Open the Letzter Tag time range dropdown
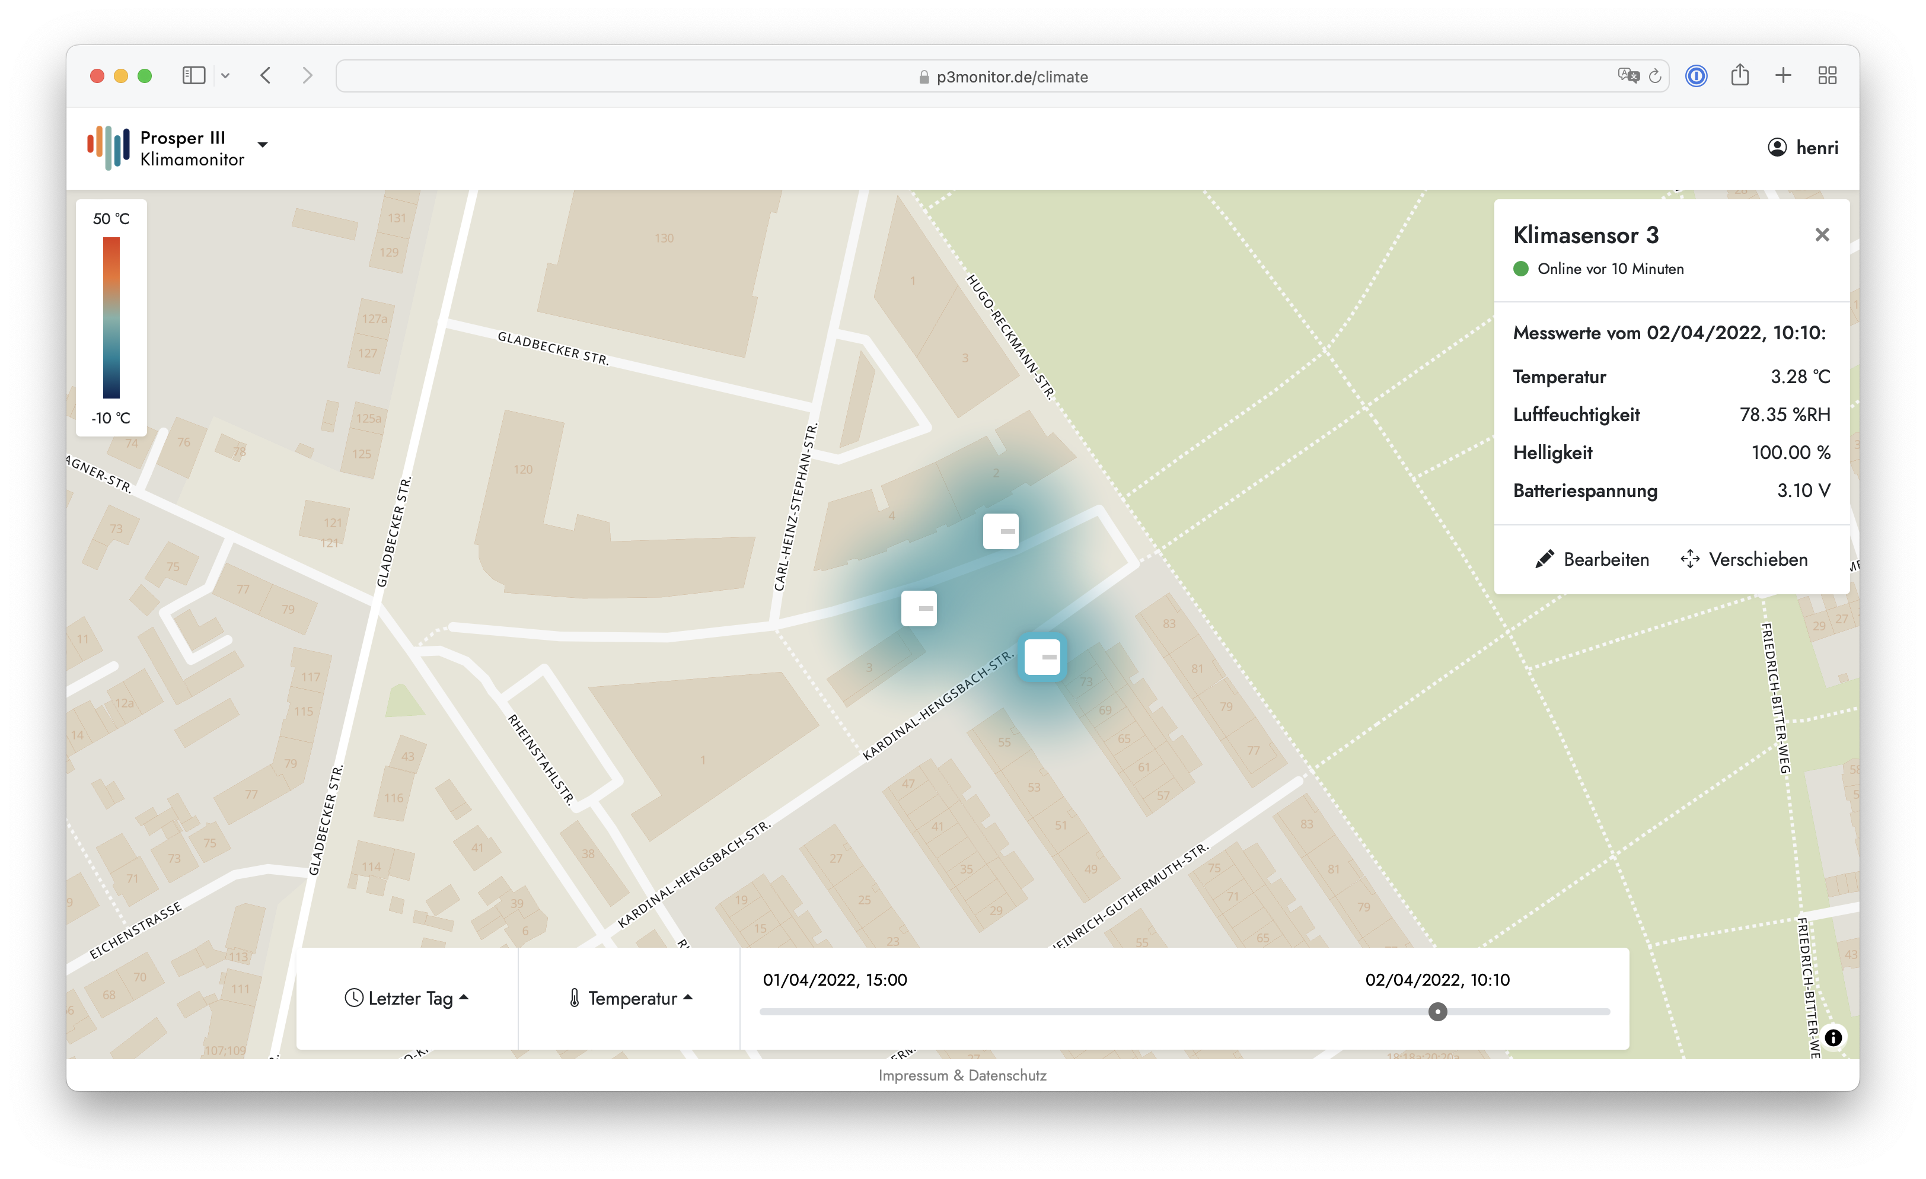The image size is (1926, 1179). [406, 998]
